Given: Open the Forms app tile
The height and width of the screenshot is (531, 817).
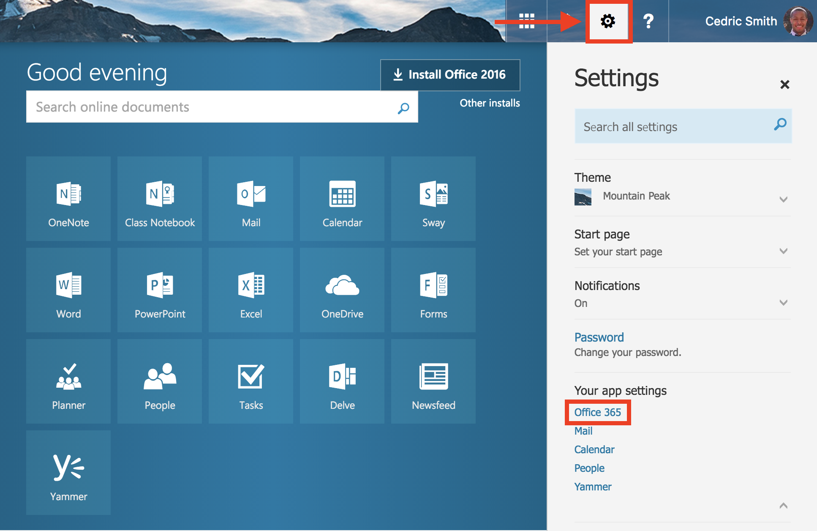Looking at the screenshot, I should 433,290.
